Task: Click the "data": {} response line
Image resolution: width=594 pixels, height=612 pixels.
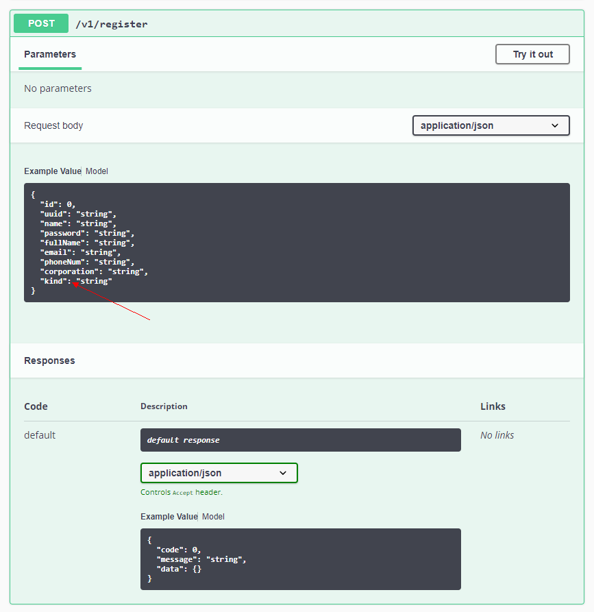Action: [179, 569]
